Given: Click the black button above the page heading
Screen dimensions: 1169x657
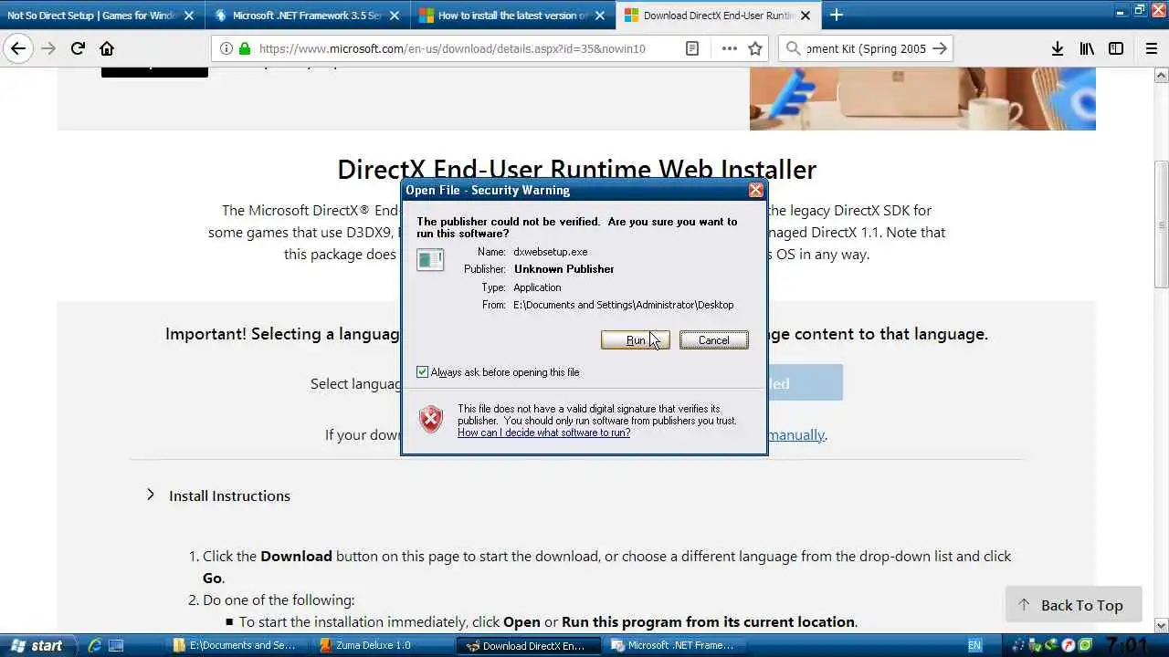Looking at the screenshot, I should (154, 72).
